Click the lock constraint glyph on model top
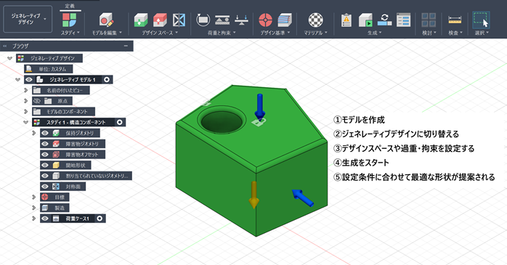Screen dimensions: 507x265 pyautogui.click(x=259, y=122)
